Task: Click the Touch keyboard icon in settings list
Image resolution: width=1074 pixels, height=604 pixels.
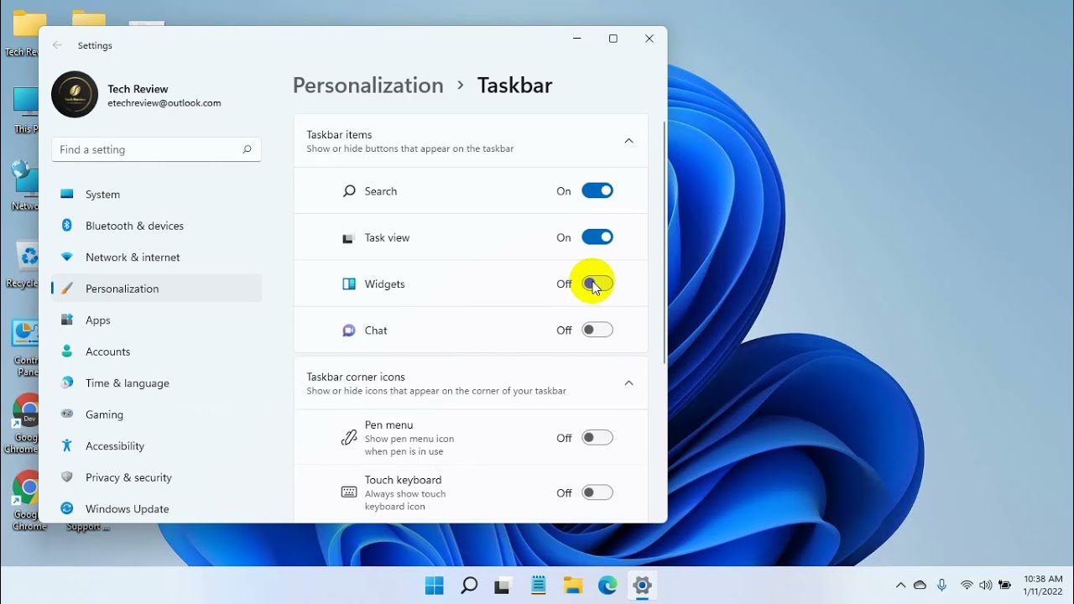Action: pos(349,492)
